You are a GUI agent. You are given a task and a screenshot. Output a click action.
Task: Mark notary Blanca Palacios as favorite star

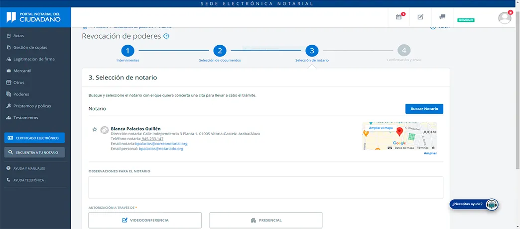coord(95,129)
